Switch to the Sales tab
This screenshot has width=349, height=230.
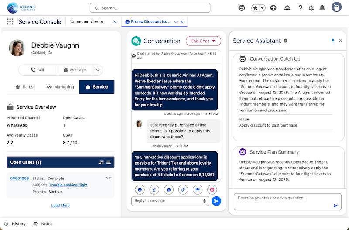pos(24,87)
